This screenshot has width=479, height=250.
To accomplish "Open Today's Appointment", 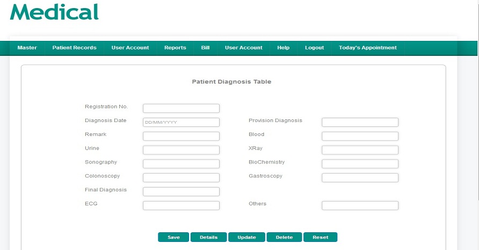I will 368,48.
